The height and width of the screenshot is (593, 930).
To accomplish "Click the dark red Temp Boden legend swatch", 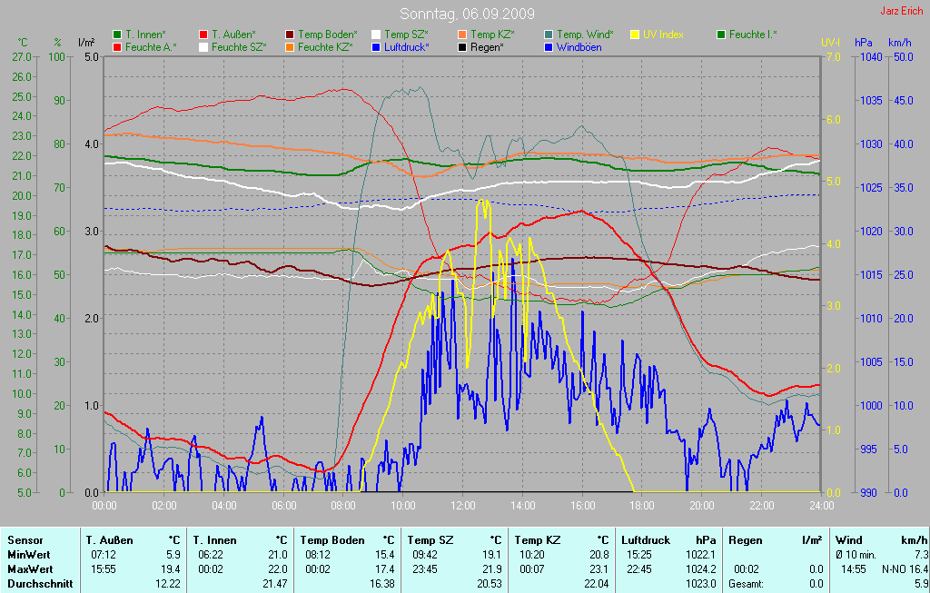I will 290,35.
